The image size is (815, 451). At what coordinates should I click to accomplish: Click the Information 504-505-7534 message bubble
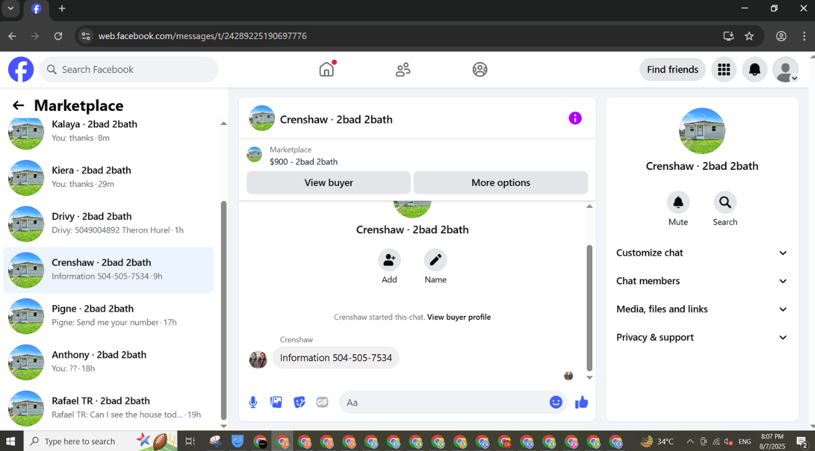click(x=336, y=358)
